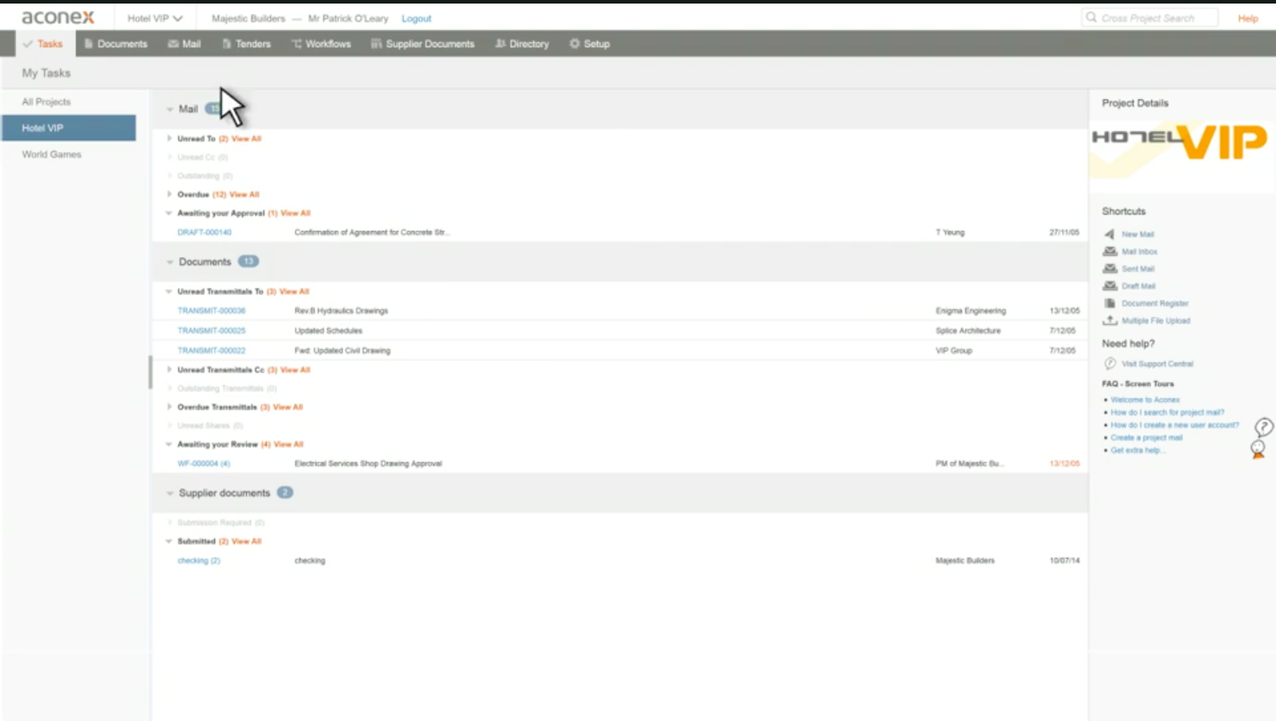Collapse the Awaiting your Review group
Image resolution: width=1276 pixels, height=721 pixels.
click(x=169, y=445)
